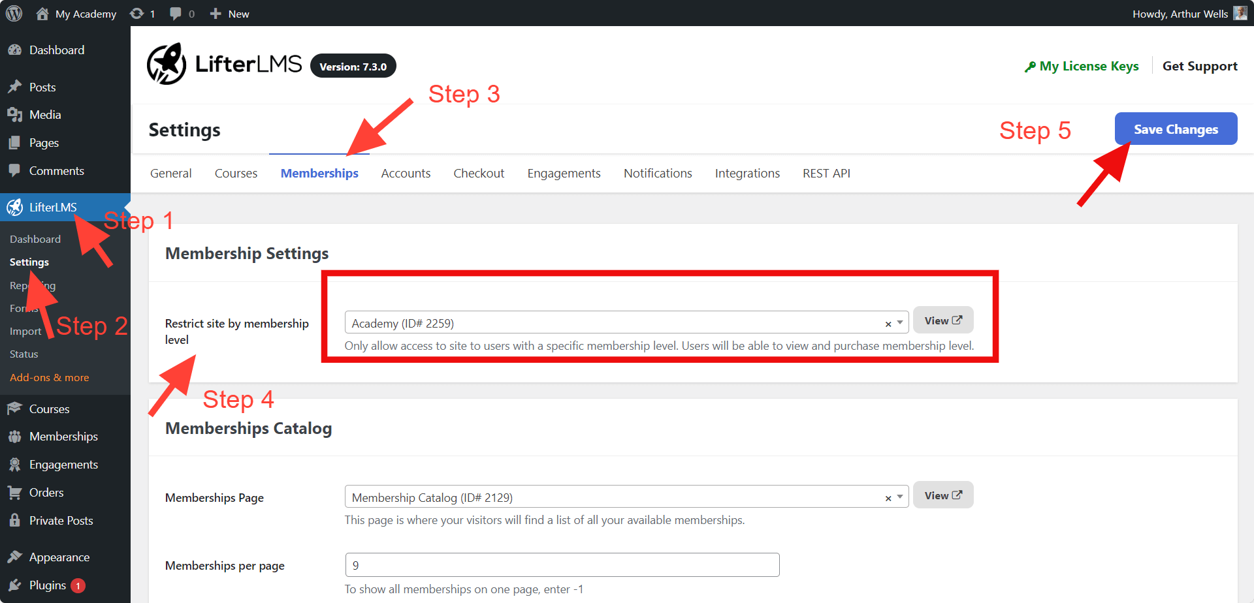Viewport: 1254px width, 603px height.
Task: Click the Media icon in sidebar
Action: point(14,115)
